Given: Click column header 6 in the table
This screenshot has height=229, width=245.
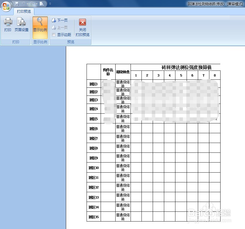Looking at the screenshot, I should (192, 75).
